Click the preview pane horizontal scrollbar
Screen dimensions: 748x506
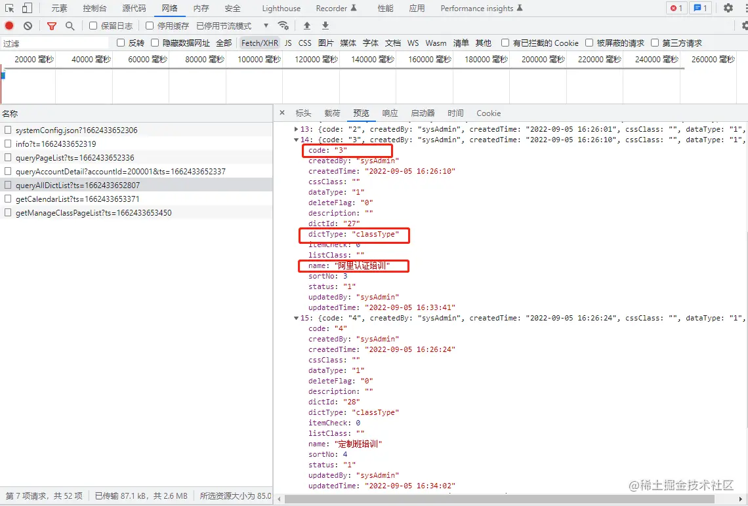point(499,499)
